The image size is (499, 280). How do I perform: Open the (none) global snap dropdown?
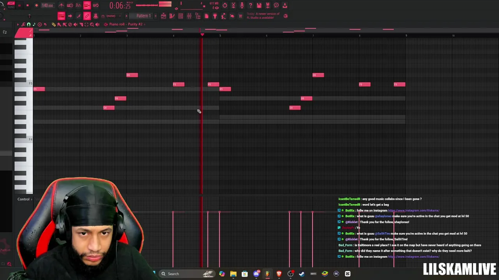pos(113,16)
